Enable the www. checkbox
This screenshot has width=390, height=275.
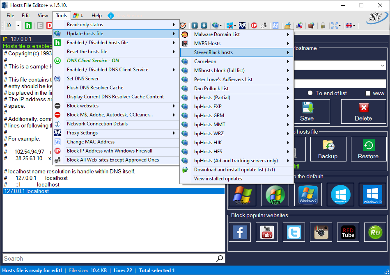point(368,93)
